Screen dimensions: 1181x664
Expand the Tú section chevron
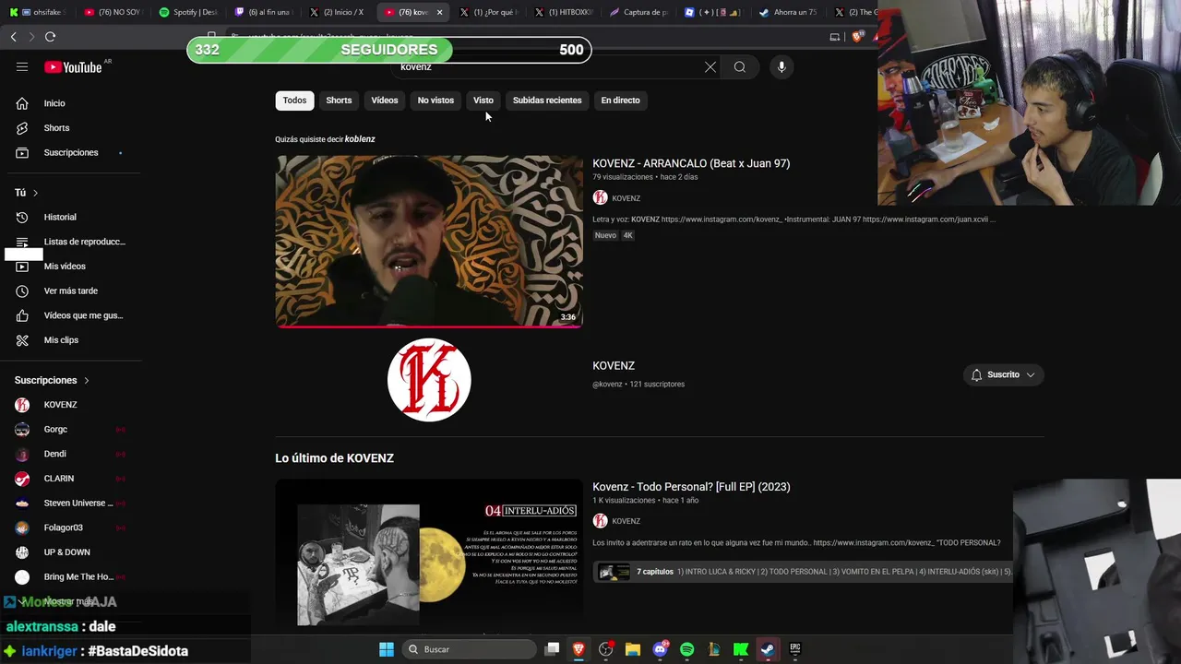pyautogui.click(x=35, y=193)
